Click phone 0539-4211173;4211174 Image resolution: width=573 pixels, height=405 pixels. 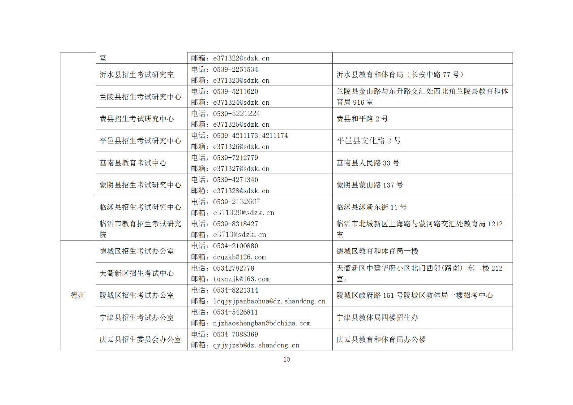250,136
